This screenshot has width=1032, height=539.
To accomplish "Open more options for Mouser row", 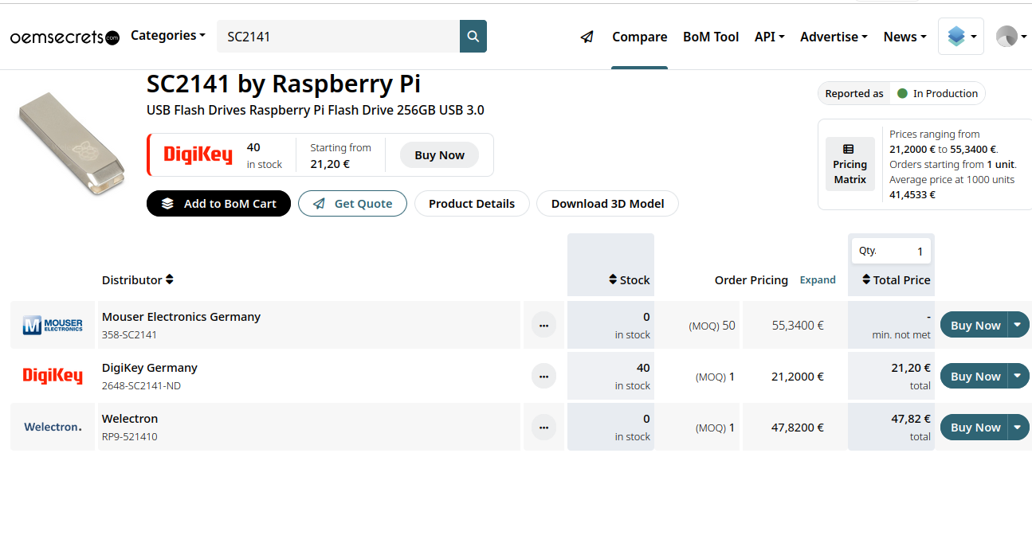I will [x=543, y=325].
